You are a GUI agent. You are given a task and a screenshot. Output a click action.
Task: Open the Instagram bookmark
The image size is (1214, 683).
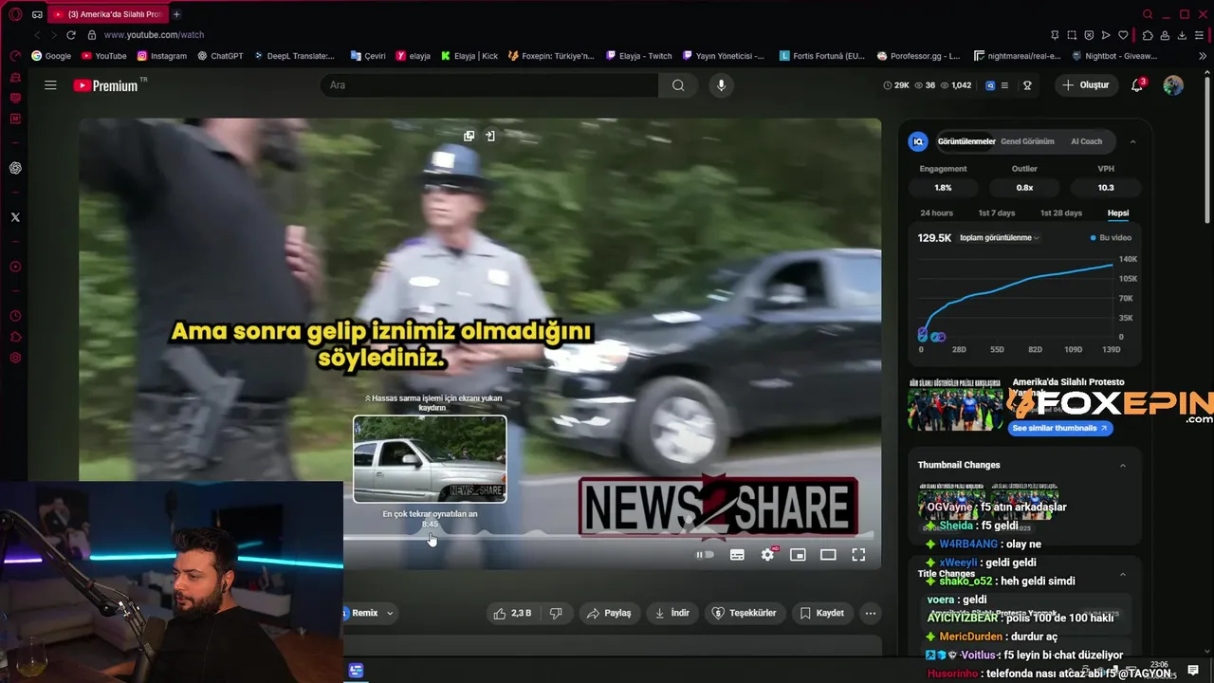pos(161,56)
